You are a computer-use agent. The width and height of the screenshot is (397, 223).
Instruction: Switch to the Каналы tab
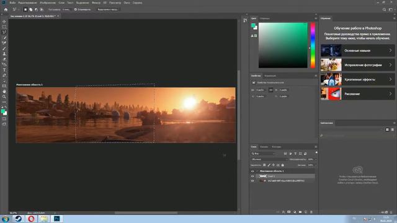264,147
